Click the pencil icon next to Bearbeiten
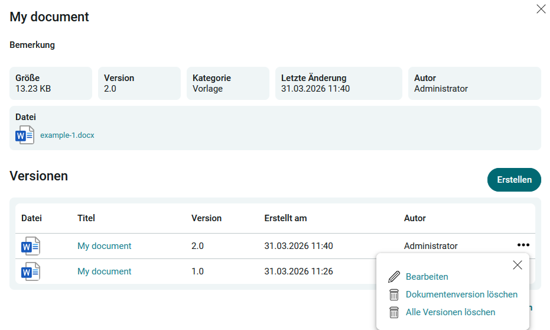 394,277
